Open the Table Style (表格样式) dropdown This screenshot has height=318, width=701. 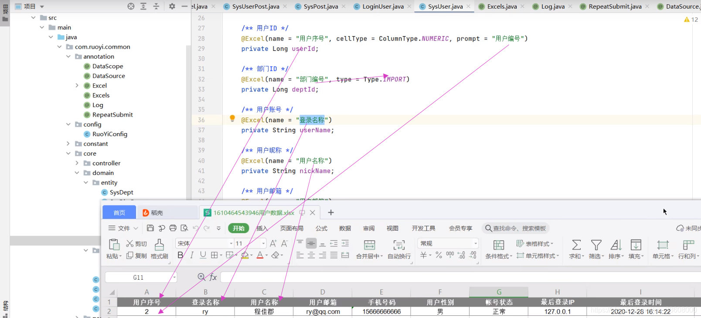[535, 244]
